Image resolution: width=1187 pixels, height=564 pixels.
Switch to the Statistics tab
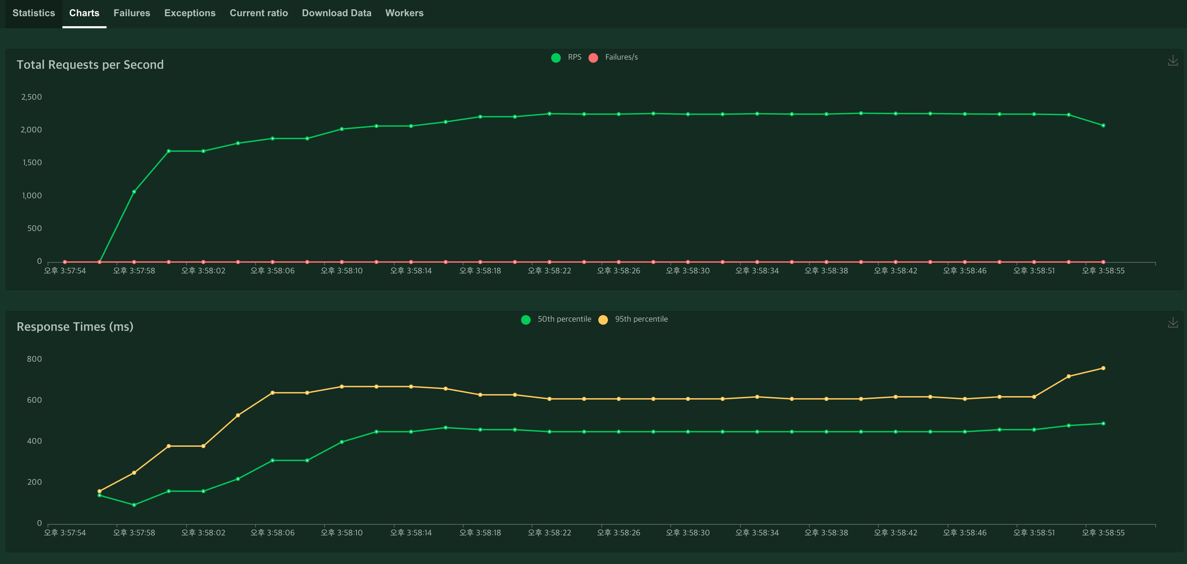tap(34, 13)
